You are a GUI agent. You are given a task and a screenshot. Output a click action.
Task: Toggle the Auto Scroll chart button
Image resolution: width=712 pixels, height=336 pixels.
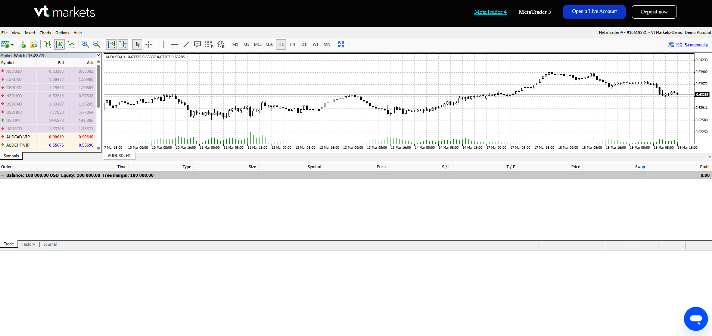(x=111, y=44)
